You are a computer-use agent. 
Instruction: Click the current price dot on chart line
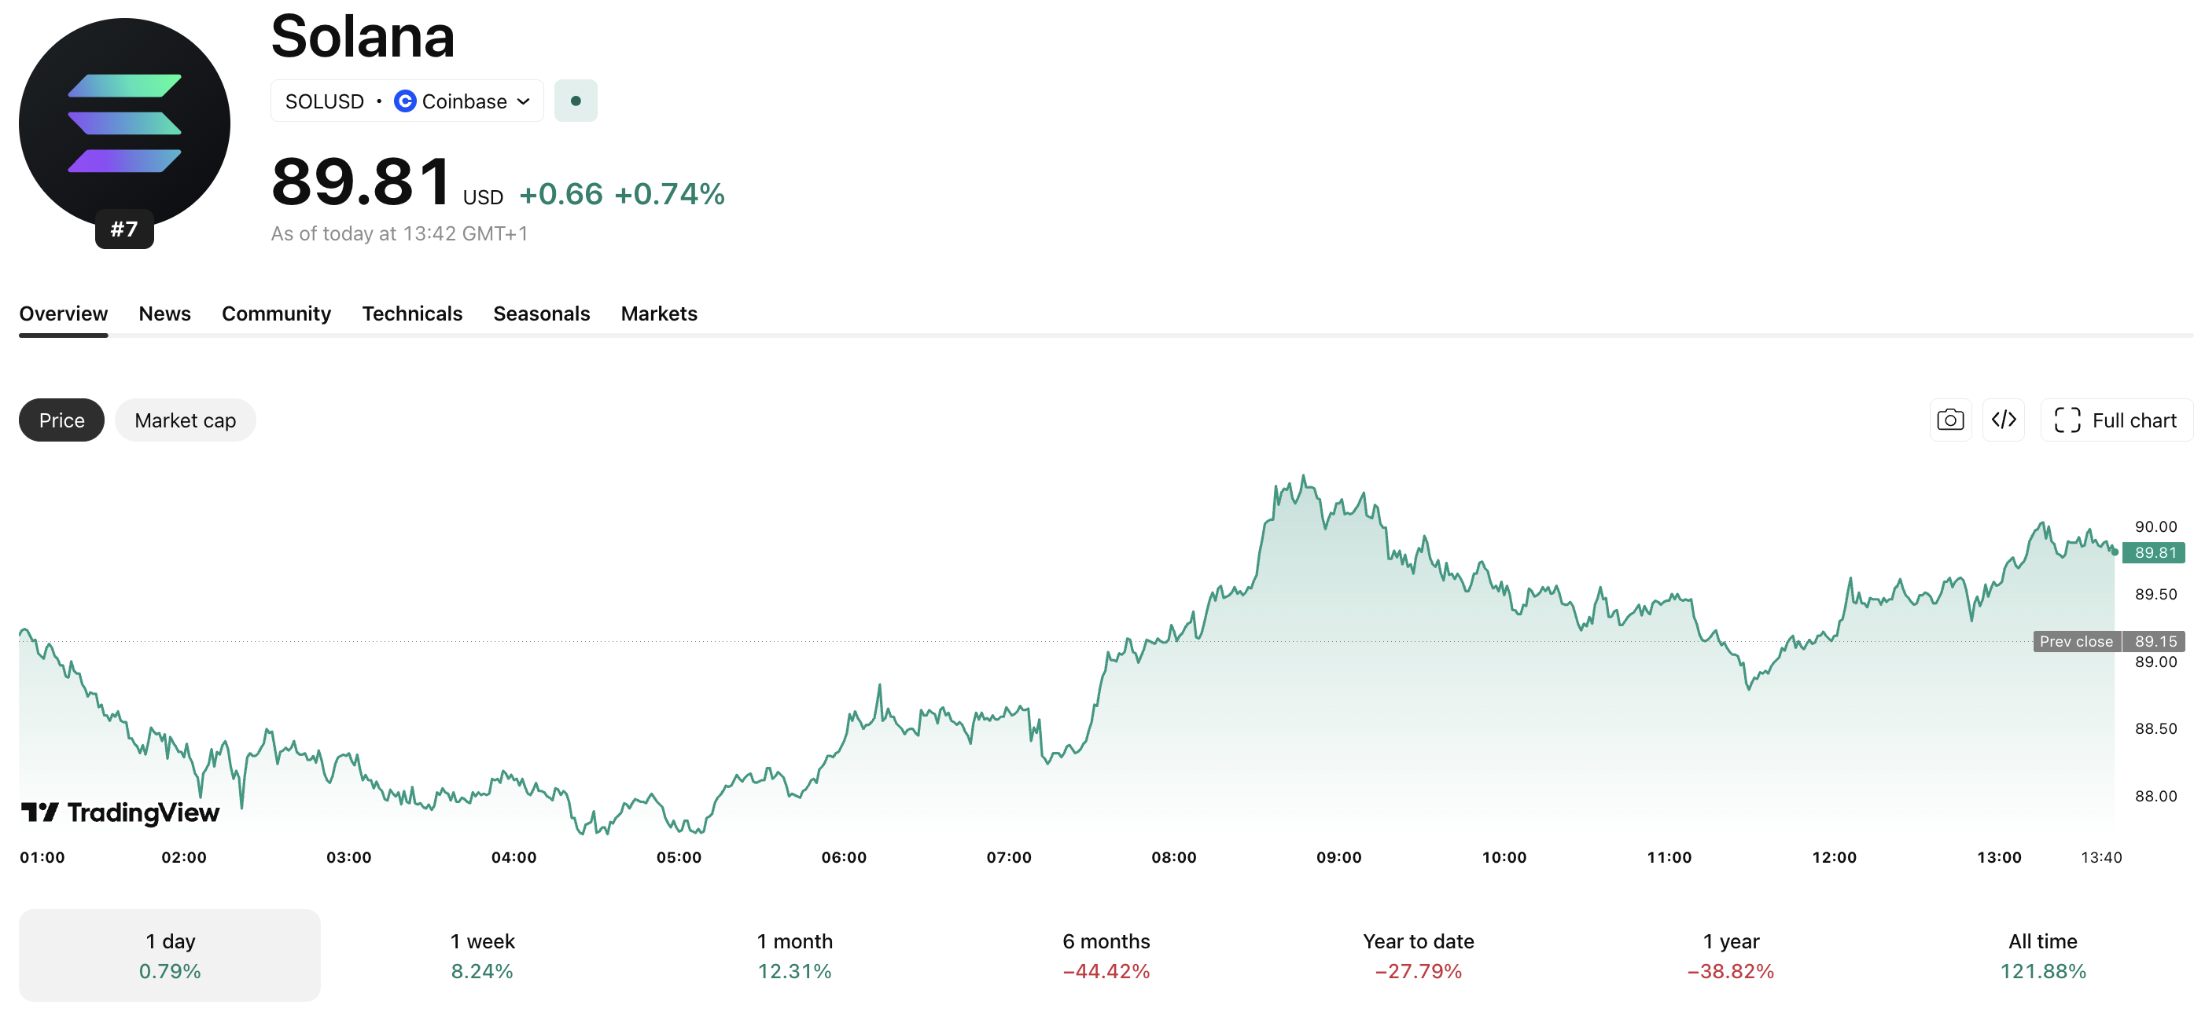pyautogui.click(x=2114, y=552)
